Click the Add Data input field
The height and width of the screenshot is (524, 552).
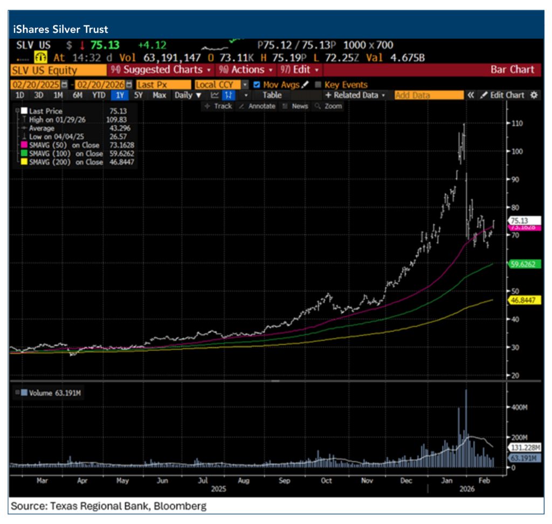[429, 95]
